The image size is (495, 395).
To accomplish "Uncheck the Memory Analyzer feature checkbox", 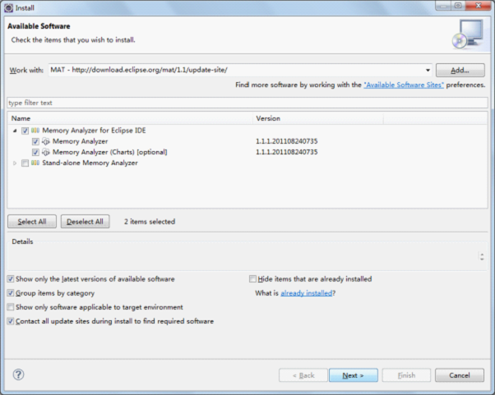I will (35, 141).
